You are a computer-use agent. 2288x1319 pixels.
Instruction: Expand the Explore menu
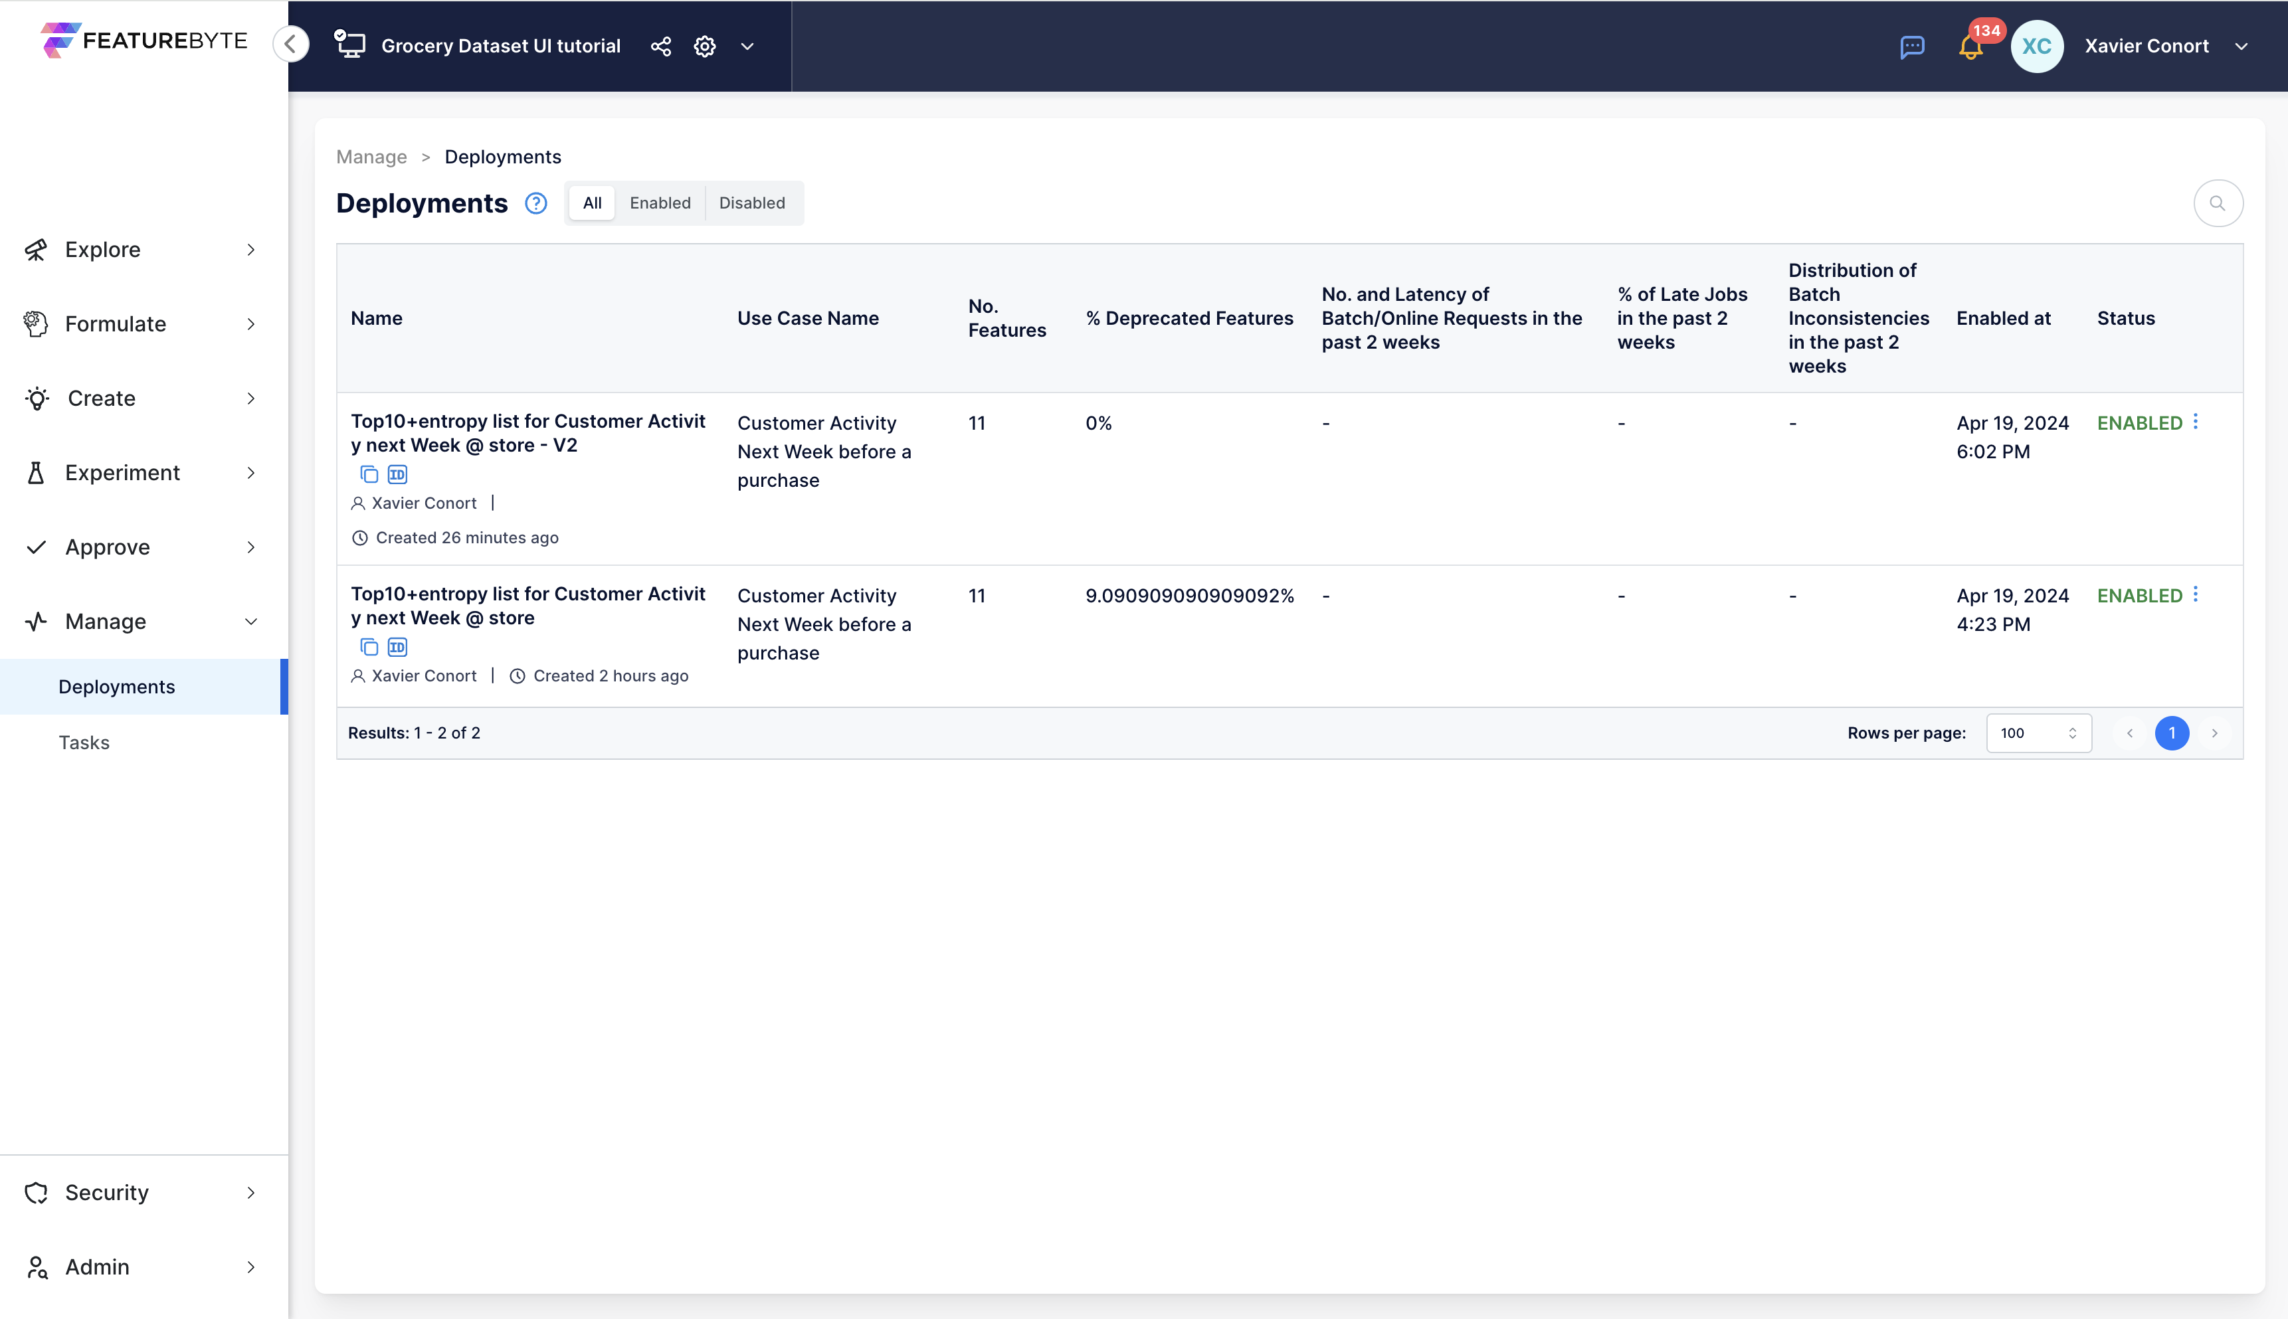[x=143, y=249]
